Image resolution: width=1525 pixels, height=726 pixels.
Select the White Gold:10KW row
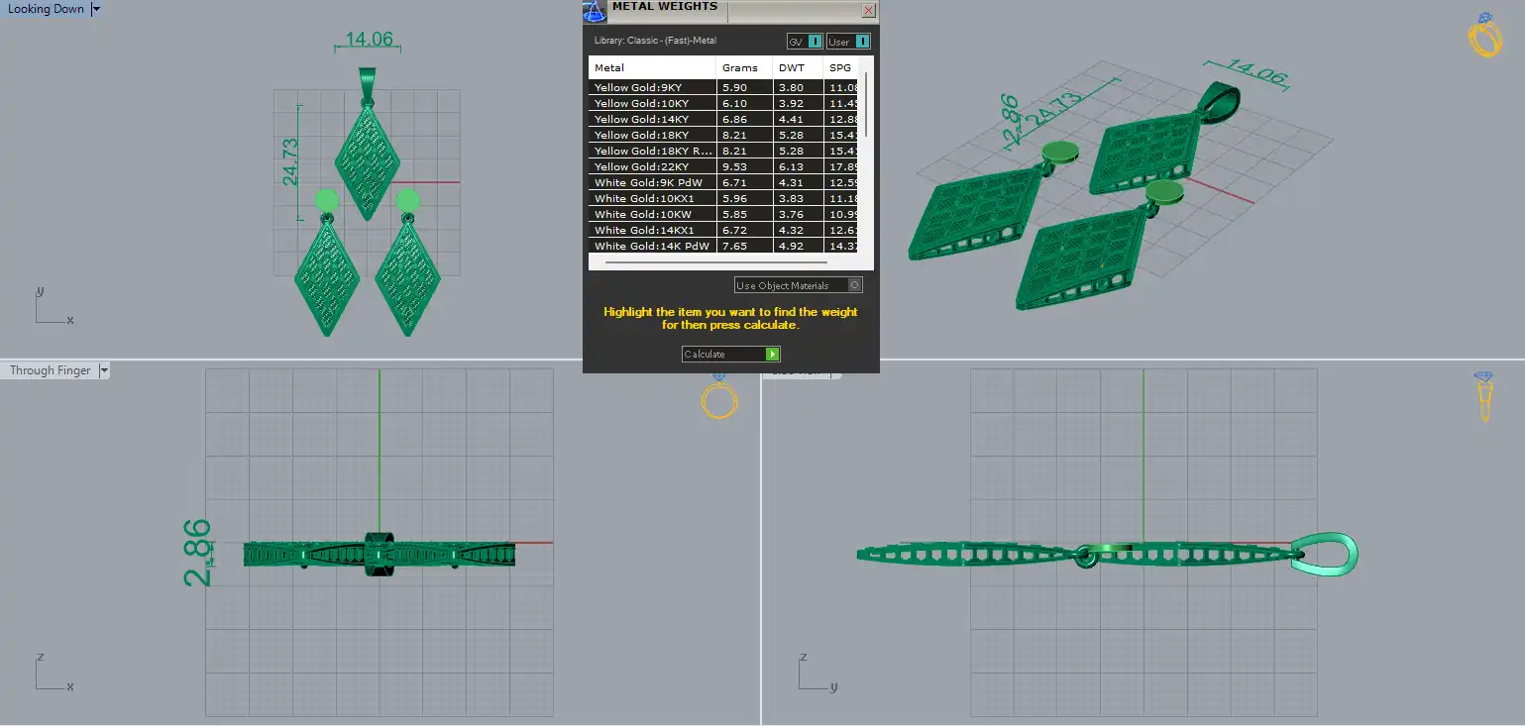(x=722, y=214)
